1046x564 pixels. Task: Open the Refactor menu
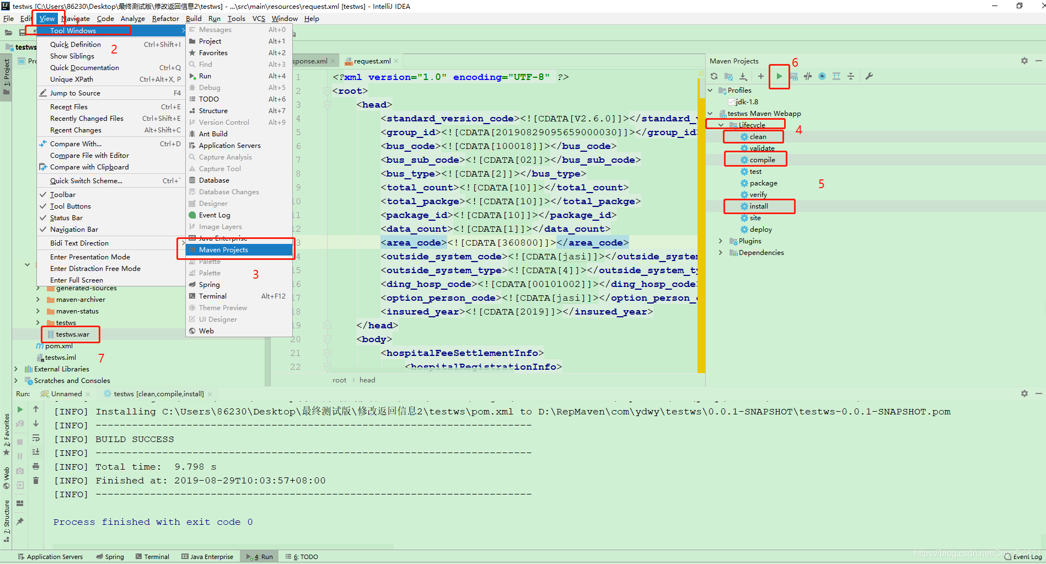pos(165,18)
